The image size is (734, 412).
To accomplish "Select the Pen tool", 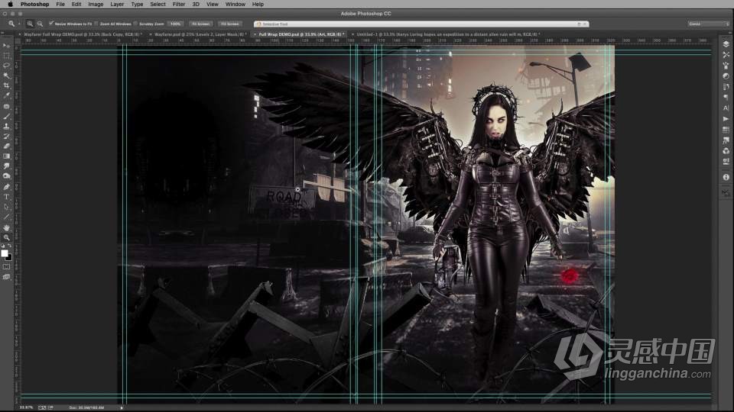I will (7, 187).
